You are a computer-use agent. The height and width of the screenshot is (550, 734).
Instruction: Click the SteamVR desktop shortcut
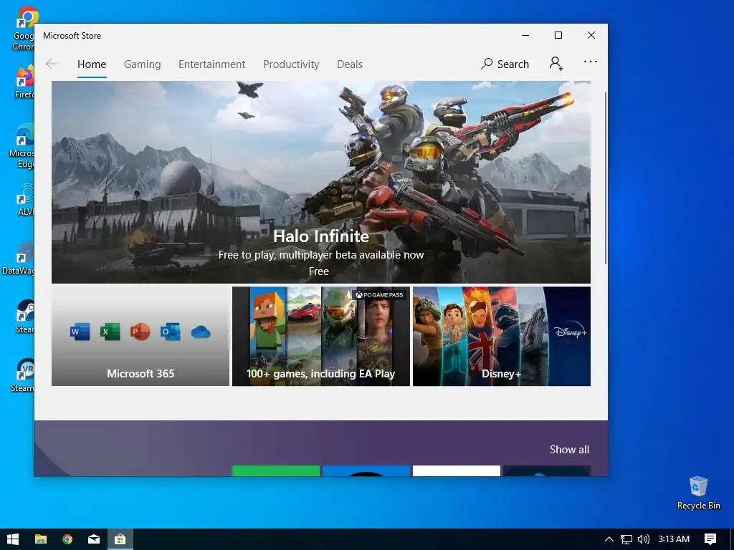(x=22, y=375)
